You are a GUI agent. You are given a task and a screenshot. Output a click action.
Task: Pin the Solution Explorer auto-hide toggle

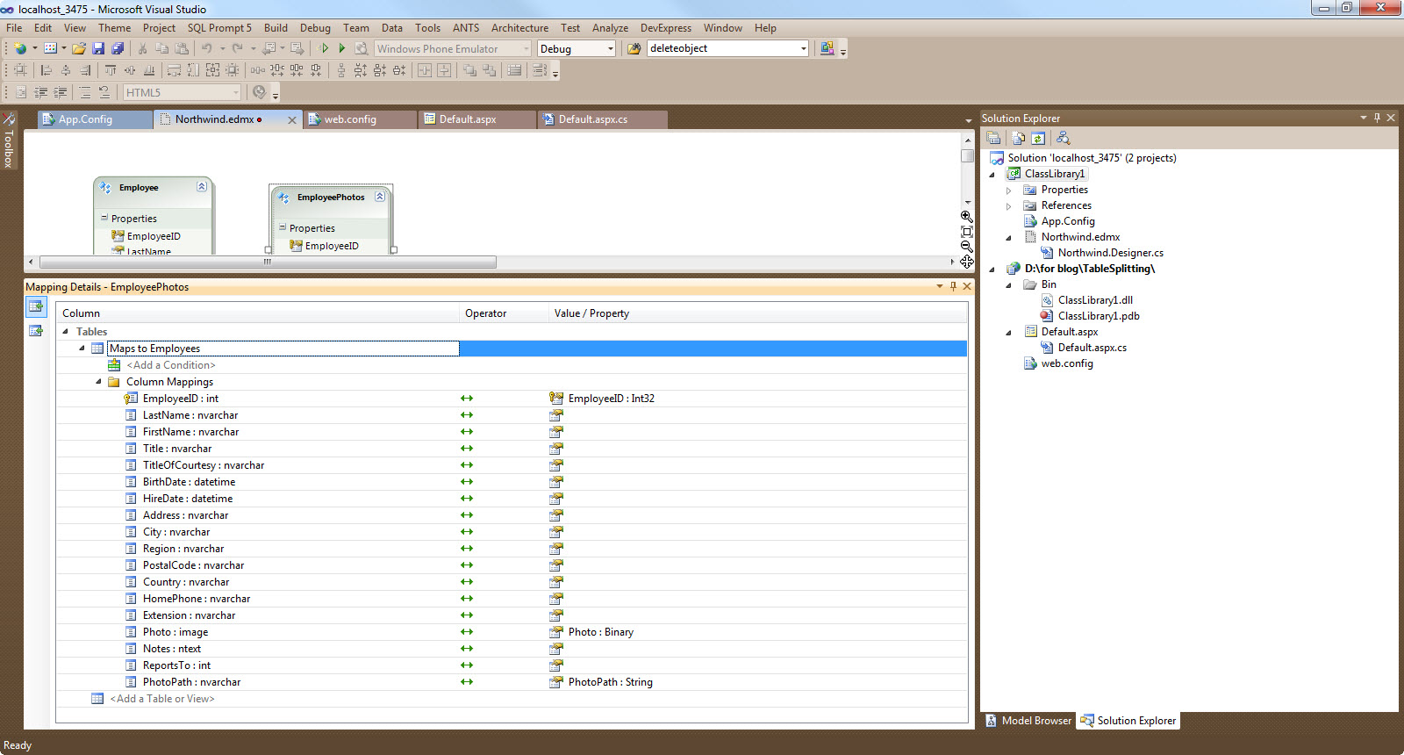[1377, 118]
